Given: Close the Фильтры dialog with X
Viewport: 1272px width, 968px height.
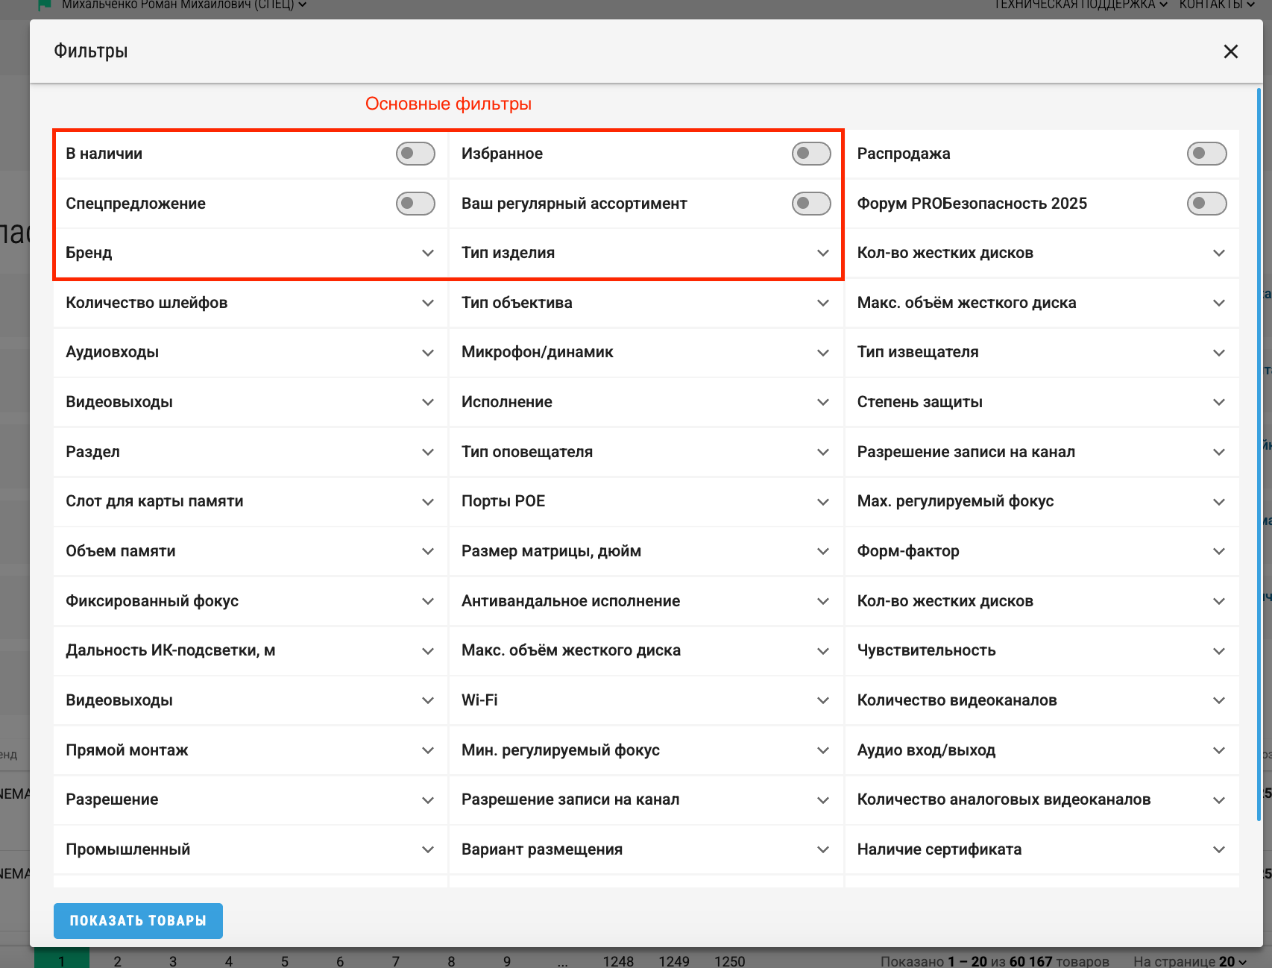Looking at the screenshot, I should 1230,51.
